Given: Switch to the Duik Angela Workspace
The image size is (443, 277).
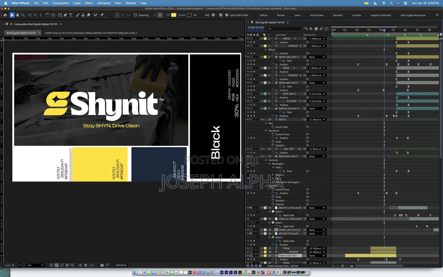Looking at the screenshot, I should 413,15.
